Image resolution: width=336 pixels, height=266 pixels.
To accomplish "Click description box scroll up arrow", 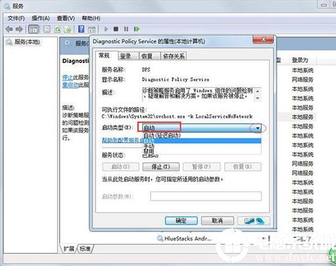I will pyautogui.click(x=258, y=91).
